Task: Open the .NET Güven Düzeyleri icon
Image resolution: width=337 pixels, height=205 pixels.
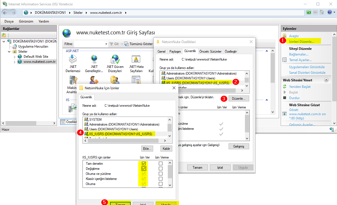Action: (115, 59)
